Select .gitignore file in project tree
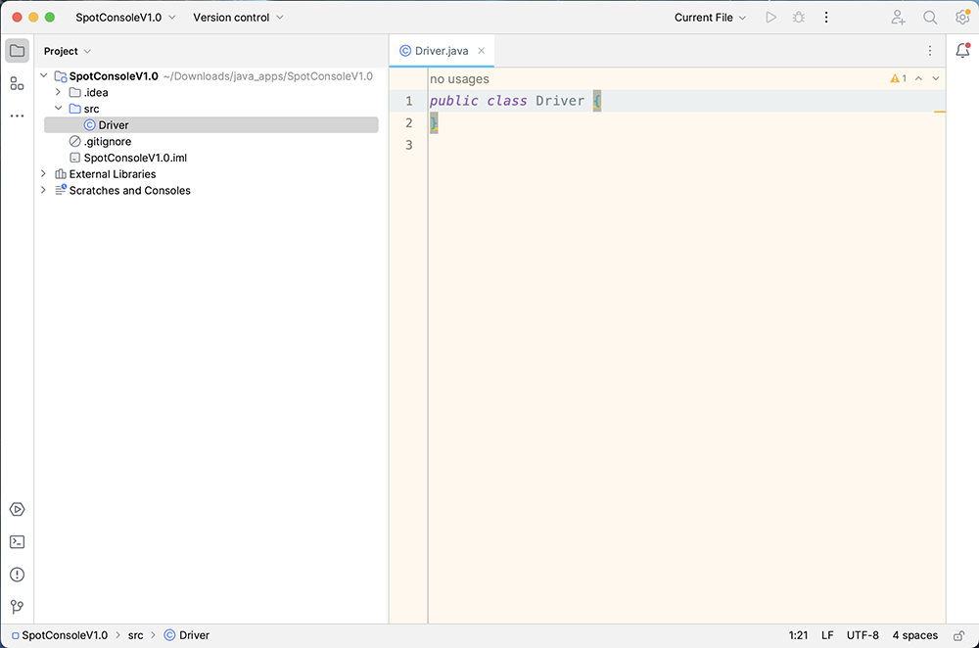The height and width of the screenshot is (648, 979). point(107,142)
